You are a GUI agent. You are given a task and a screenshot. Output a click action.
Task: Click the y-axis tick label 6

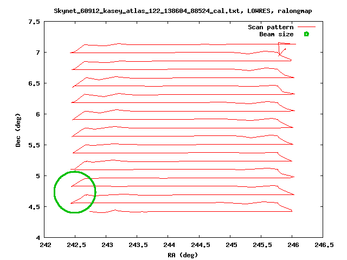coord(38,114)
